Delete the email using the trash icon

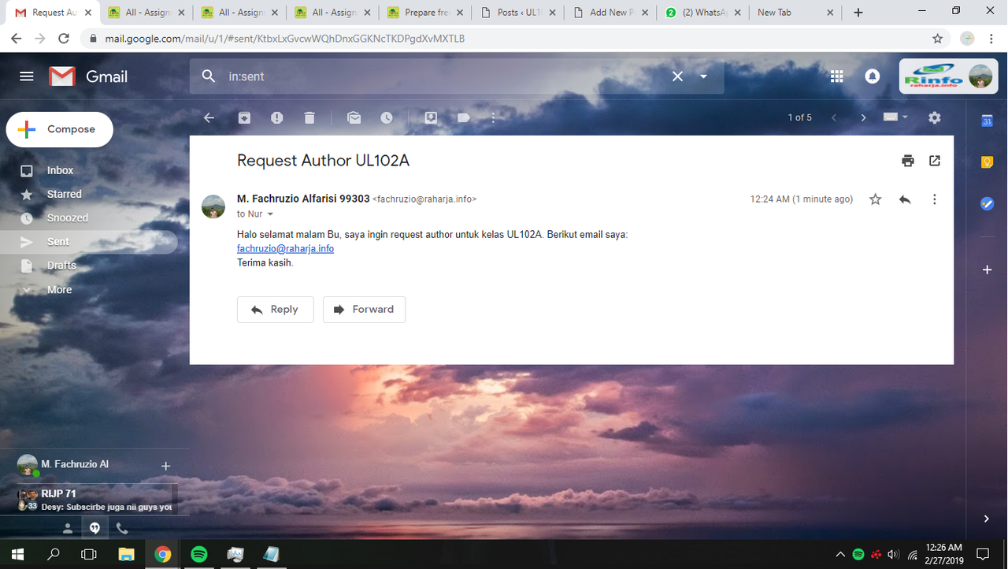point(309,117)
